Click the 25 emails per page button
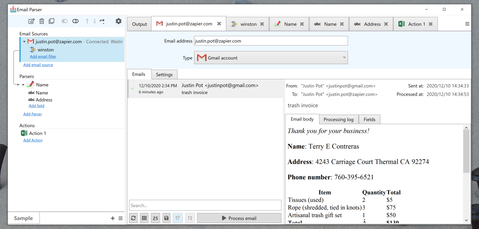The width and height of the screenshot is (479, 229). click(x=155, y=218)
